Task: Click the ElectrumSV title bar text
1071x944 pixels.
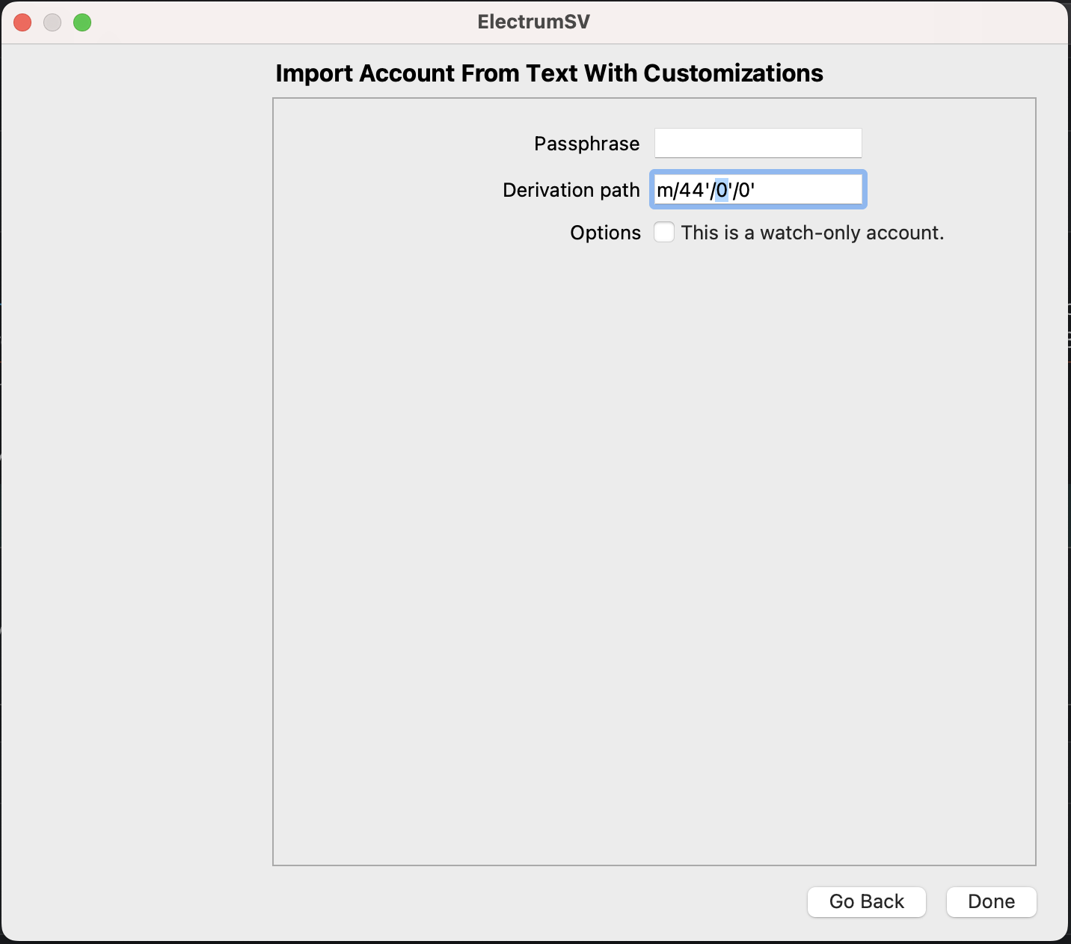Action: (534, 22)
